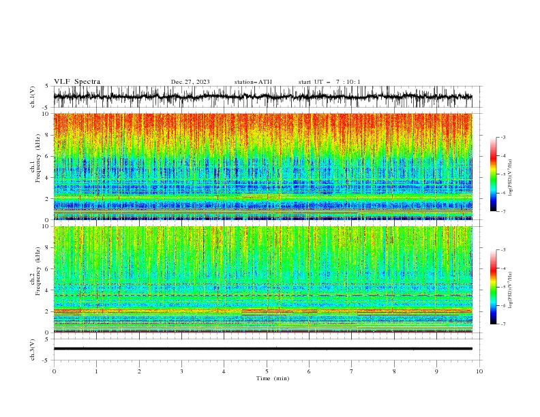Click the log(PSD) label of ch.1 colorbar
This screenshot has width=540, height=417.
(x=510, y=178)
